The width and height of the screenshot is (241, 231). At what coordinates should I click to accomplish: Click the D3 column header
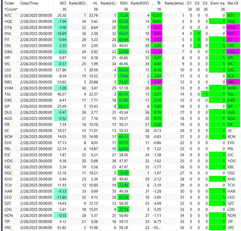(x=205, y=3)
